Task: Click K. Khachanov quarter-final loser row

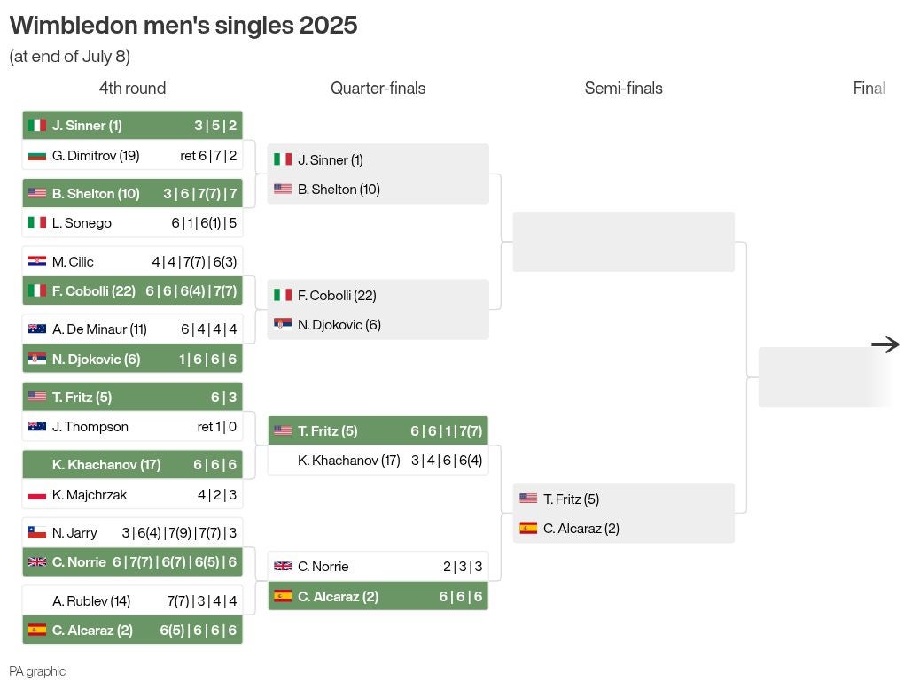Action: pos(378,461)
